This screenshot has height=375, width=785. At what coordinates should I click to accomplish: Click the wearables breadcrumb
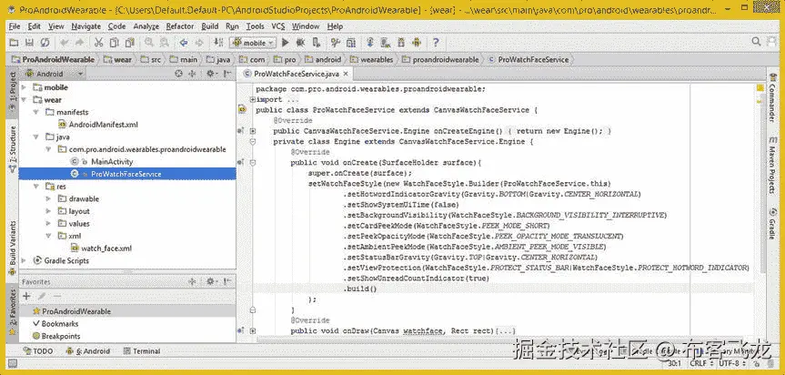pos(372,59)
